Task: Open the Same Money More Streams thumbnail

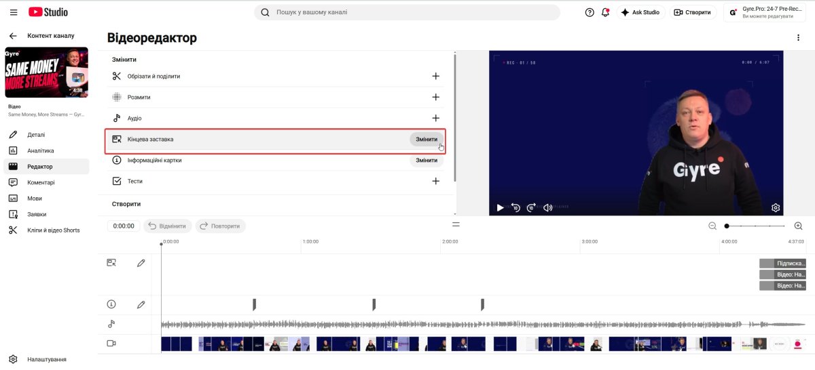Action: 46,73
